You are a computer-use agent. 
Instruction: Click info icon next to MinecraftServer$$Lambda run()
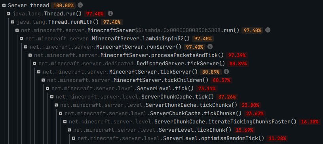pyautogui.click(x=268, y=30)
